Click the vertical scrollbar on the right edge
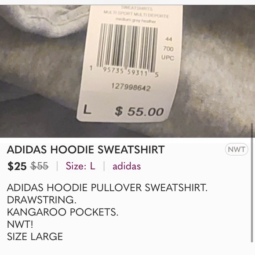The image size is (255, 255). pos(252,183)
